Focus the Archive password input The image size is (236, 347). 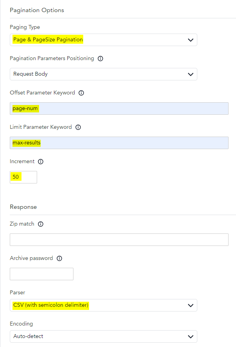click(x=41, y=274)
